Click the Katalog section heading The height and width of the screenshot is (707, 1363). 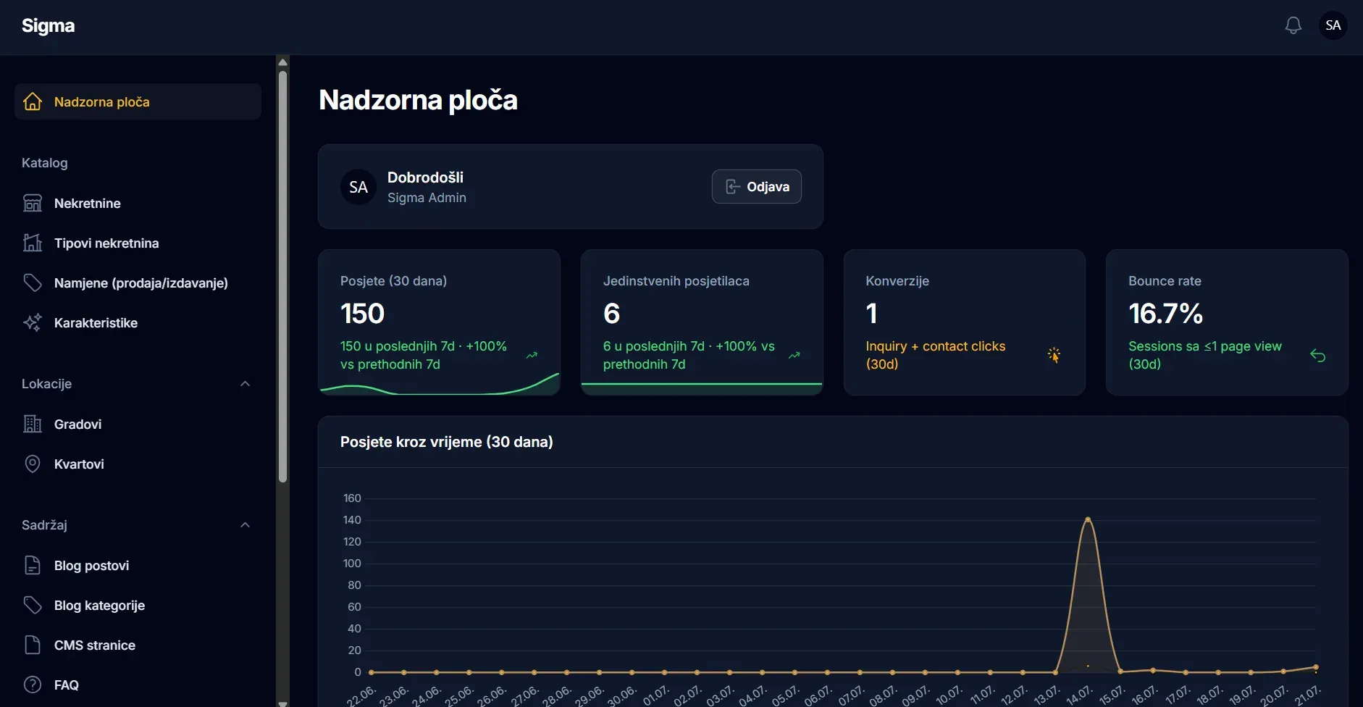coord(44,163)
